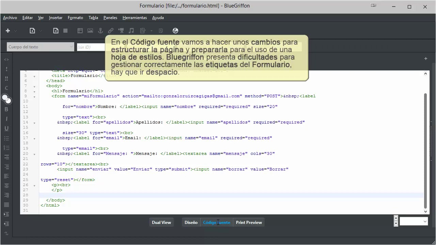Click the align right icon
The width and height of the screenshot is (436, 245).
coord(6,195)
